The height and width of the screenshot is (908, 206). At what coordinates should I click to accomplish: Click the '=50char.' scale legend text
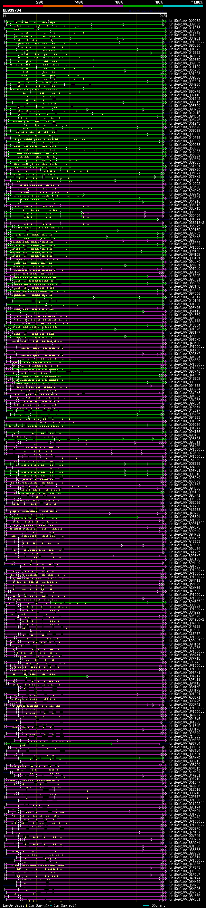pos(157,905)
